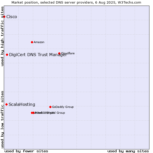Click the GoDaddy Group label
The width and height of the screenshot is (153, 153).
tap(63, 107)
